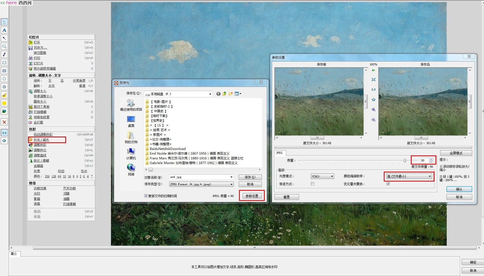Select the pointer tool in the left toolbar

coord(4,22)
